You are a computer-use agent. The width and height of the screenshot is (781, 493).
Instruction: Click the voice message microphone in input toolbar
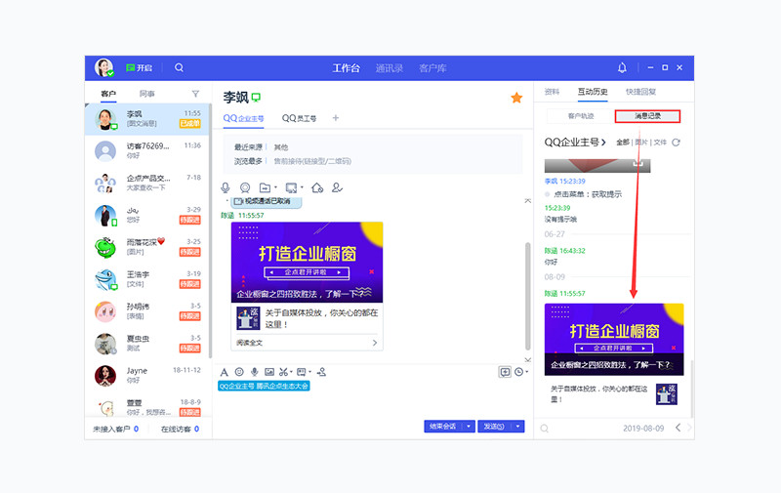coord(255,372)
